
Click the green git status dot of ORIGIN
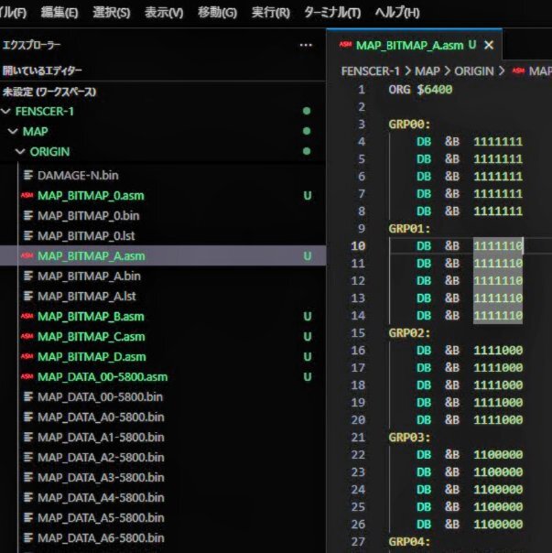307,151
